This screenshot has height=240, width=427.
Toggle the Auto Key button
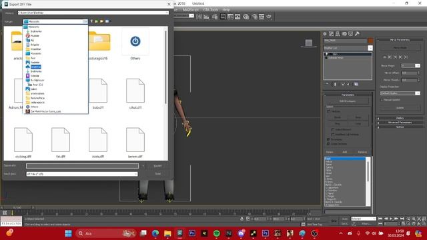(345, 219)
